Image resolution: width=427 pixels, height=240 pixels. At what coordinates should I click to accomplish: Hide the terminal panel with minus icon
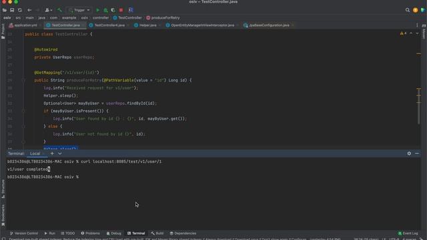[417, 154]
